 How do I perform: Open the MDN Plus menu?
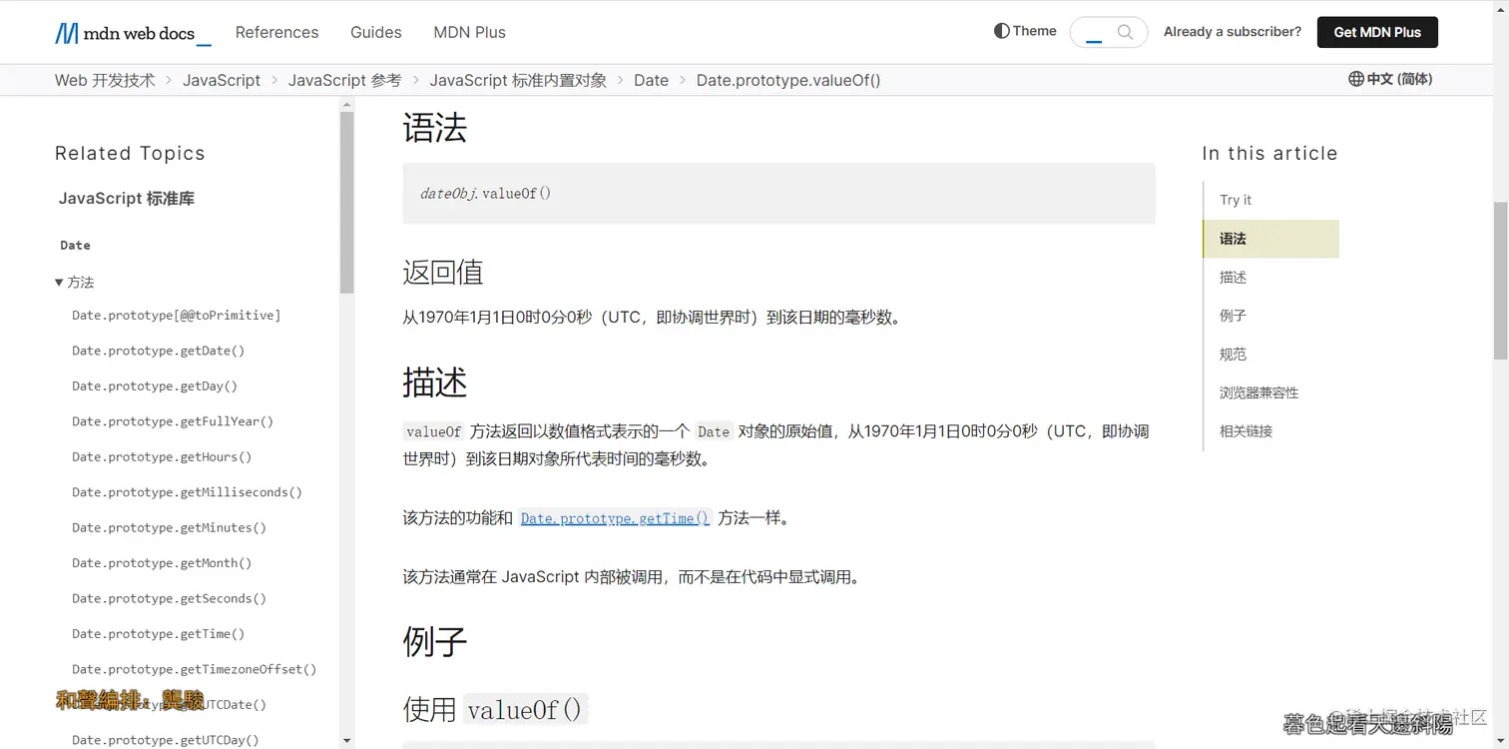coord(469,32)
